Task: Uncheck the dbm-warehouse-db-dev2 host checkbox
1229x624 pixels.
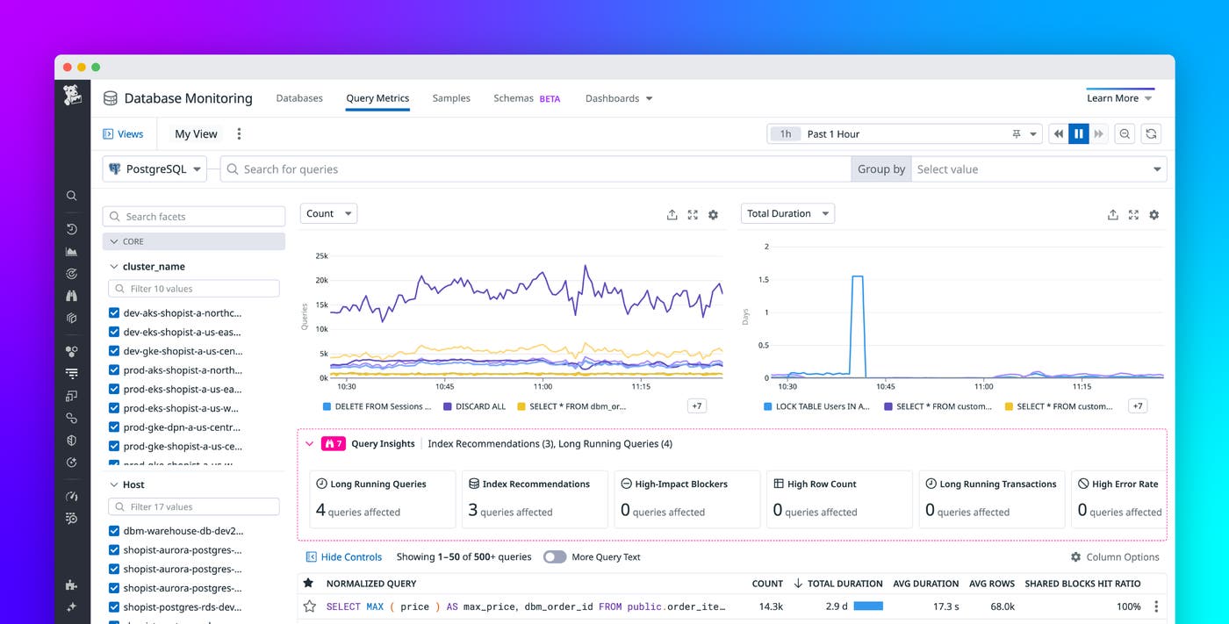Action: click(x=113, y=530)
